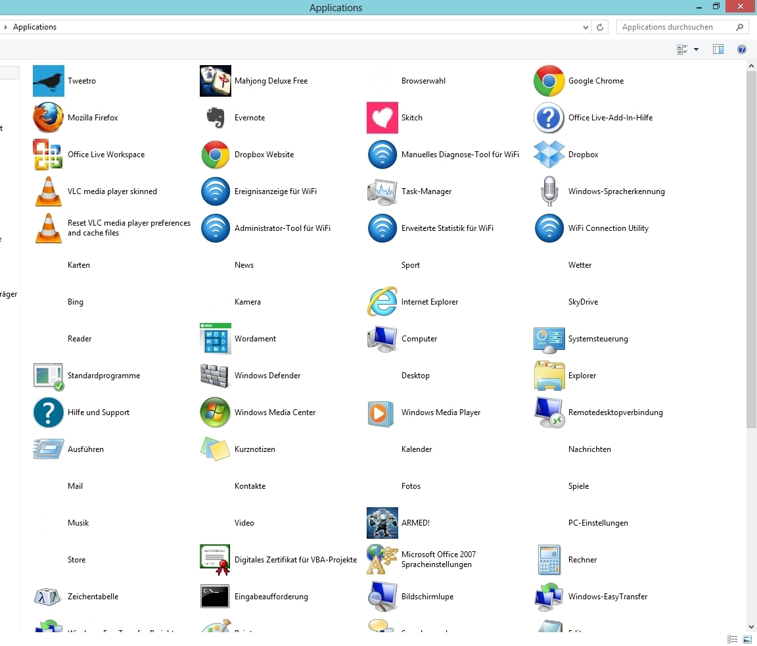The image size is (757, 646).
Task: Select the Windows Defender wall icon
Action: pyautogui.click(x=216, y=376)
